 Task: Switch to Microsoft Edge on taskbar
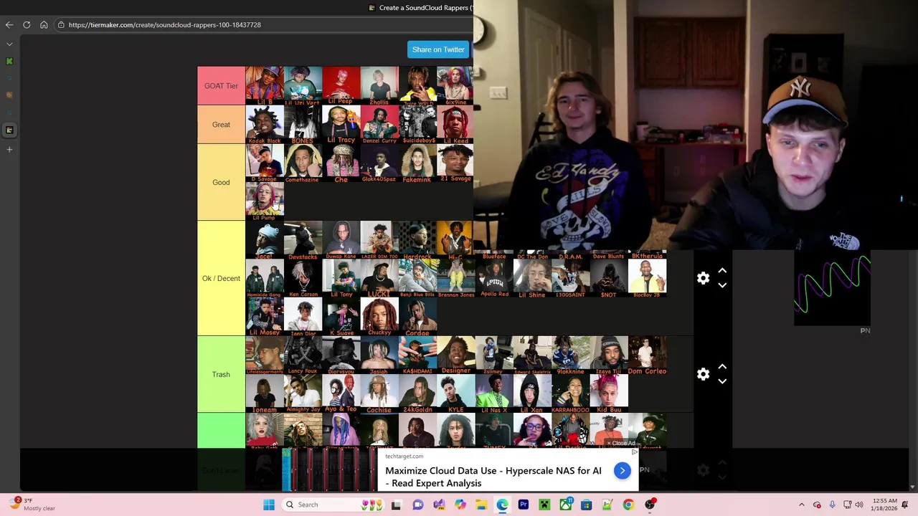point(502,505)
